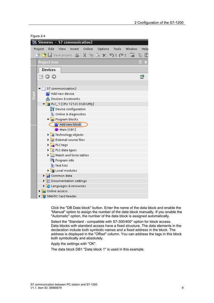Click the Paste toolbar icon
This screenshot has height=303, width=214.
tap(98, 55)
